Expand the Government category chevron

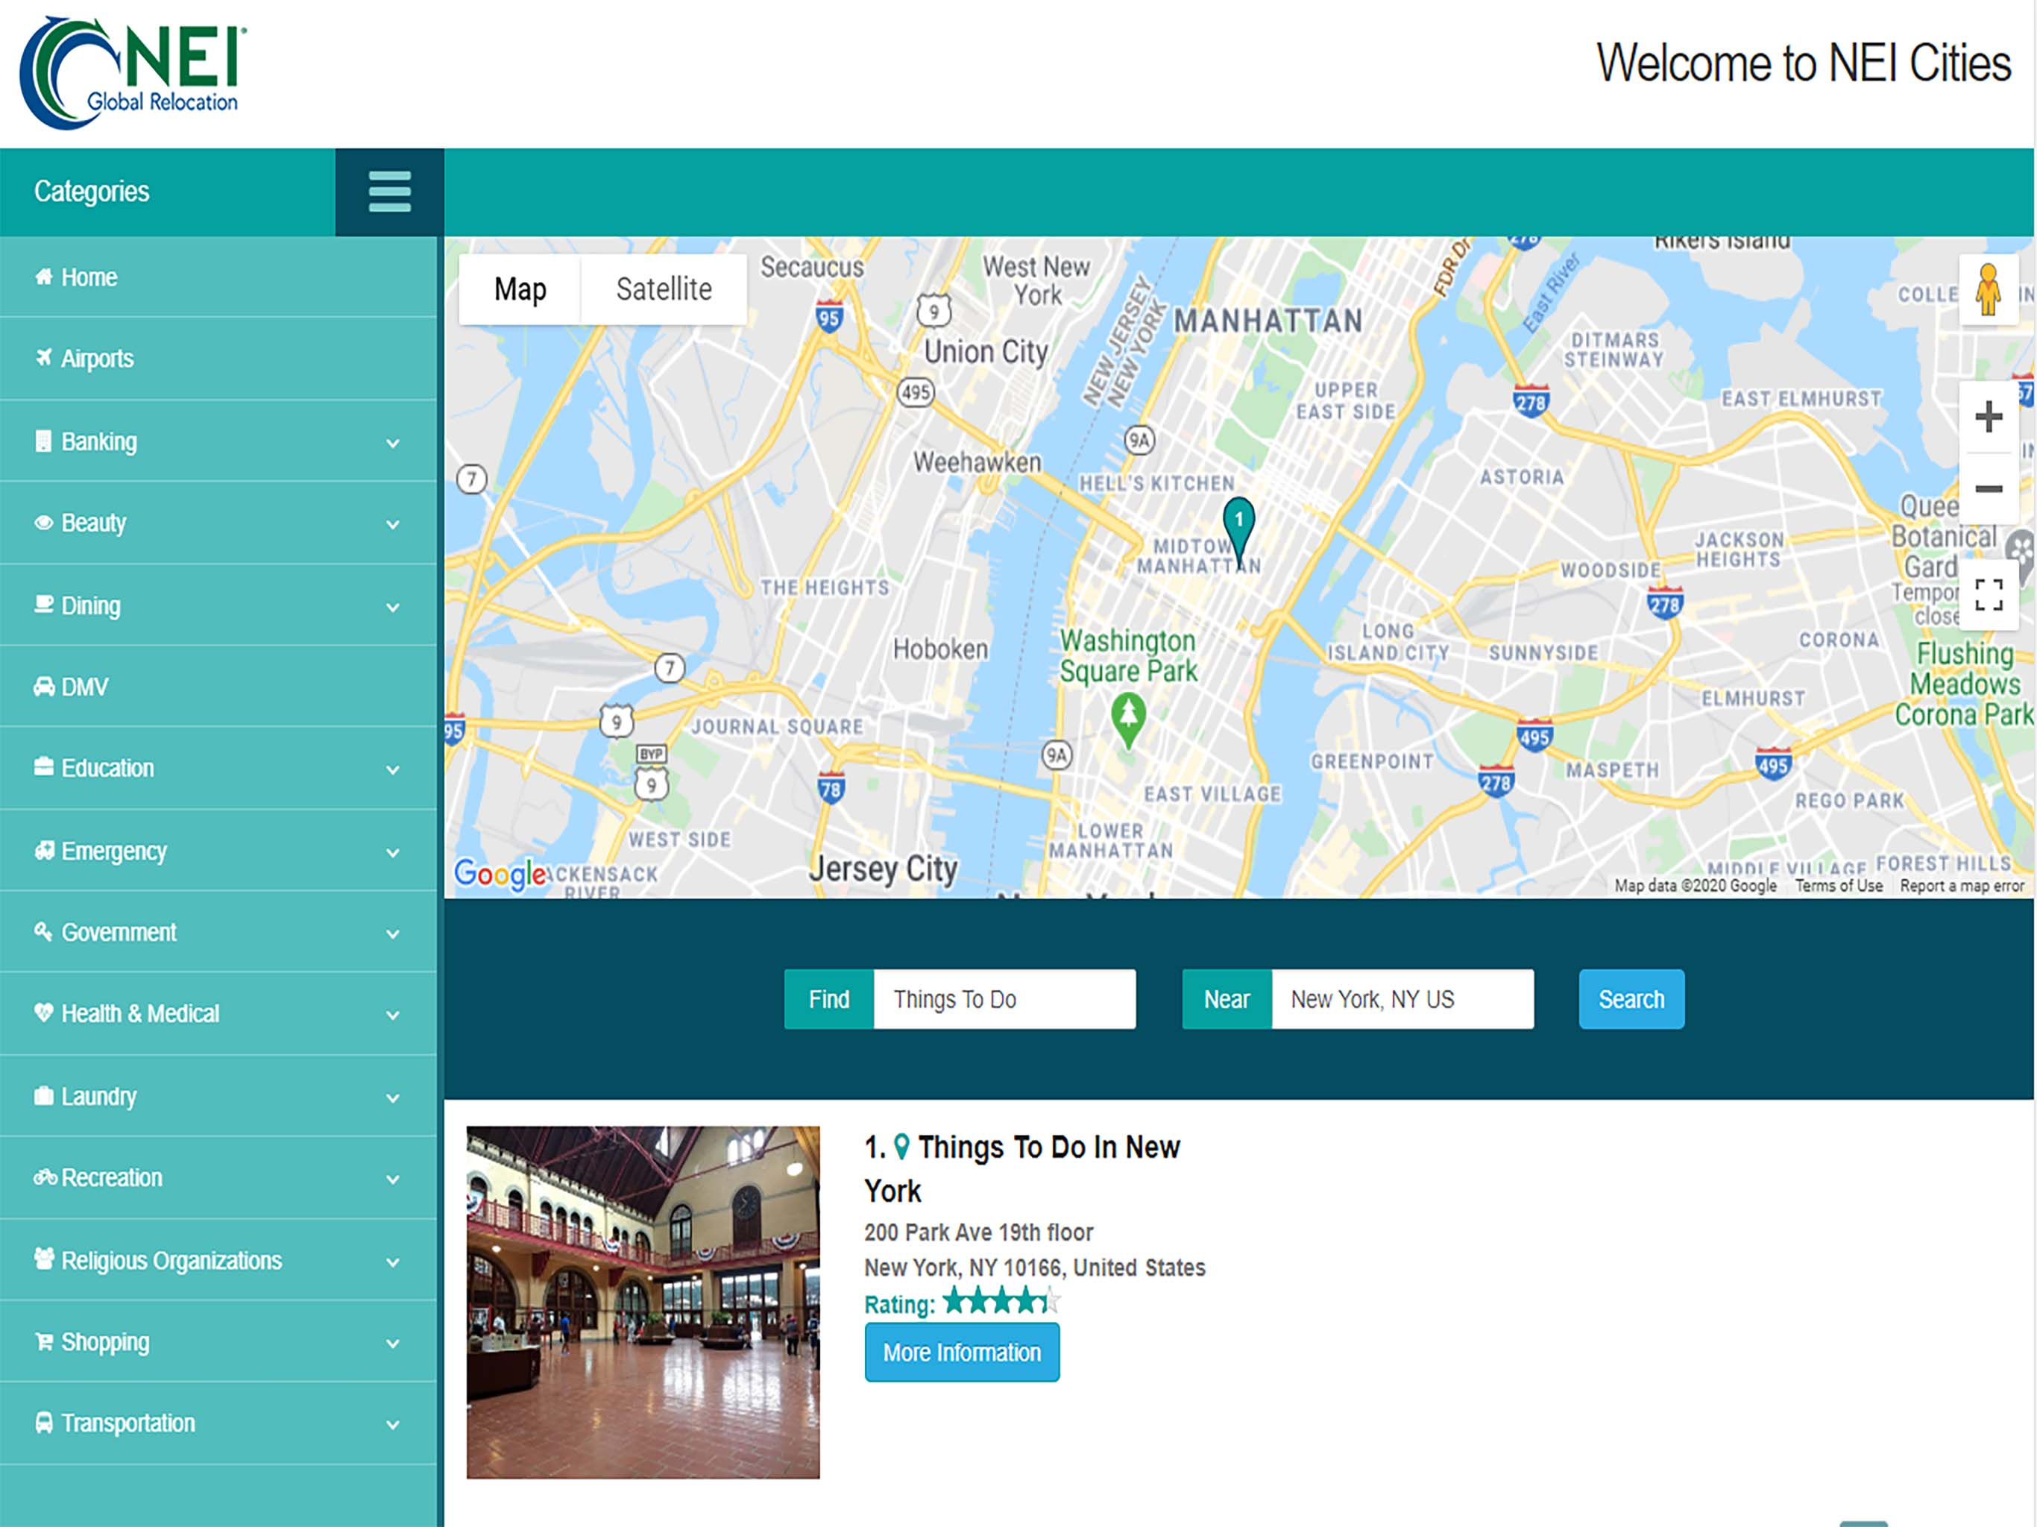pyautogui.click(x=393, y=933)
